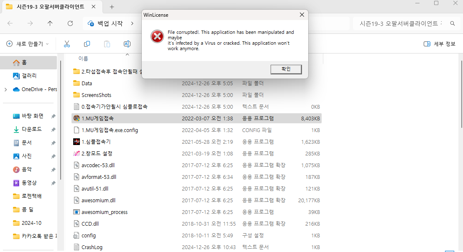
Task: Click the 확인 button in WinLicense dialog
Action: (x=286, y=69)
